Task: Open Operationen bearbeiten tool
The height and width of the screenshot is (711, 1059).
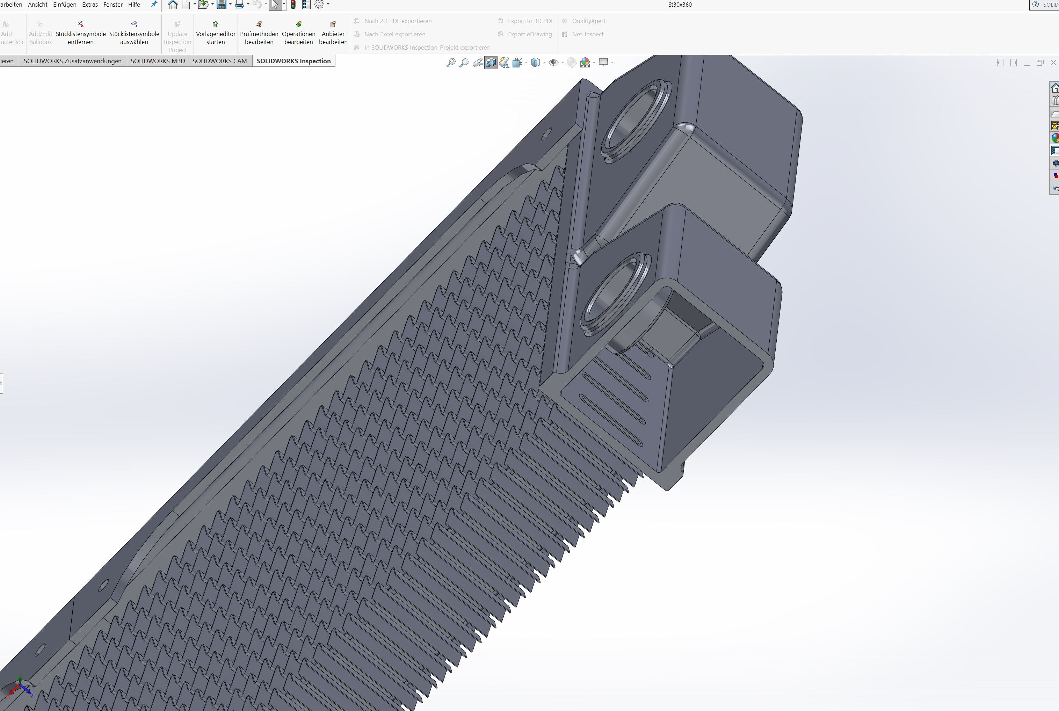Action: pos(298,24)
